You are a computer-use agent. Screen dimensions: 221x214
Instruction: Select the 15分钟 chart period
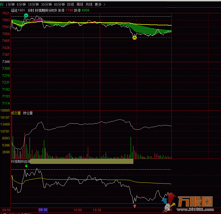pos(33,4)
